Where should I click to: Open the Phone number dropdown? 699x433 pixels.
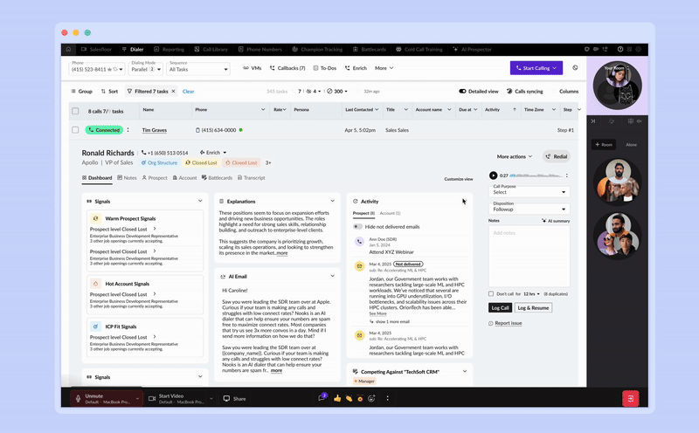click(97, 69)
